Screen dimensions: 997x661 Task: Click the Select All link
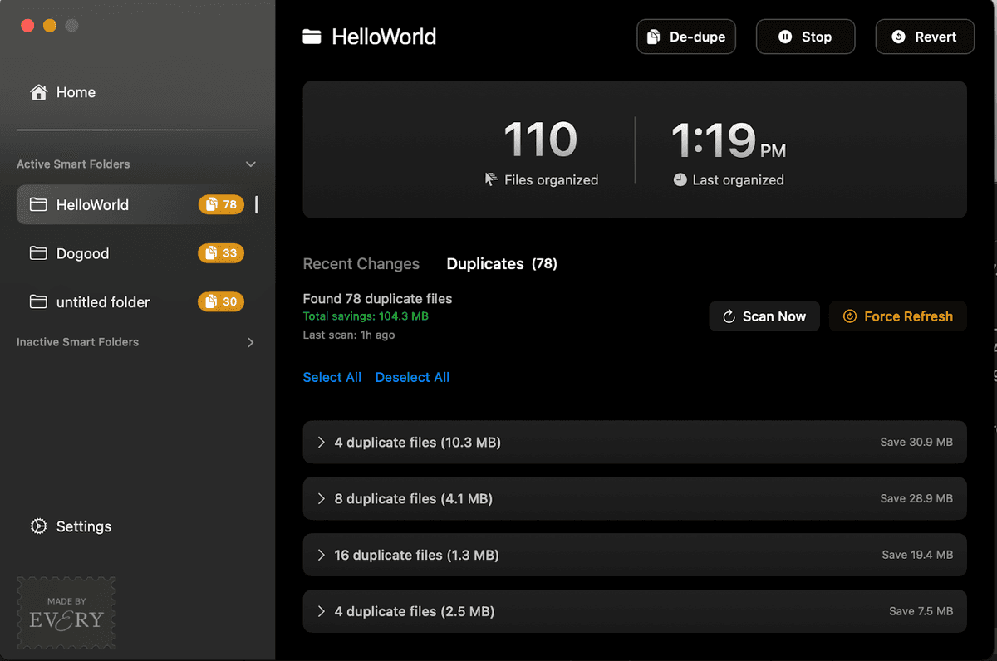tap(332, 377)
